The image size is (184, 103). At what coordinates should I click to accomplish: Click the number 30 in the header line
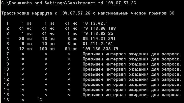172,13
